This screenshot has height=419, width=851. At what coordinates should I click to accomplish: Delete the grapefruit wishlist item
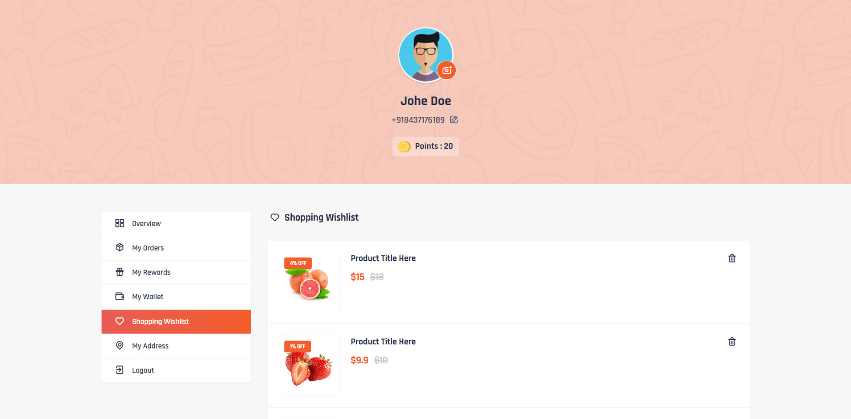[732, 259]
